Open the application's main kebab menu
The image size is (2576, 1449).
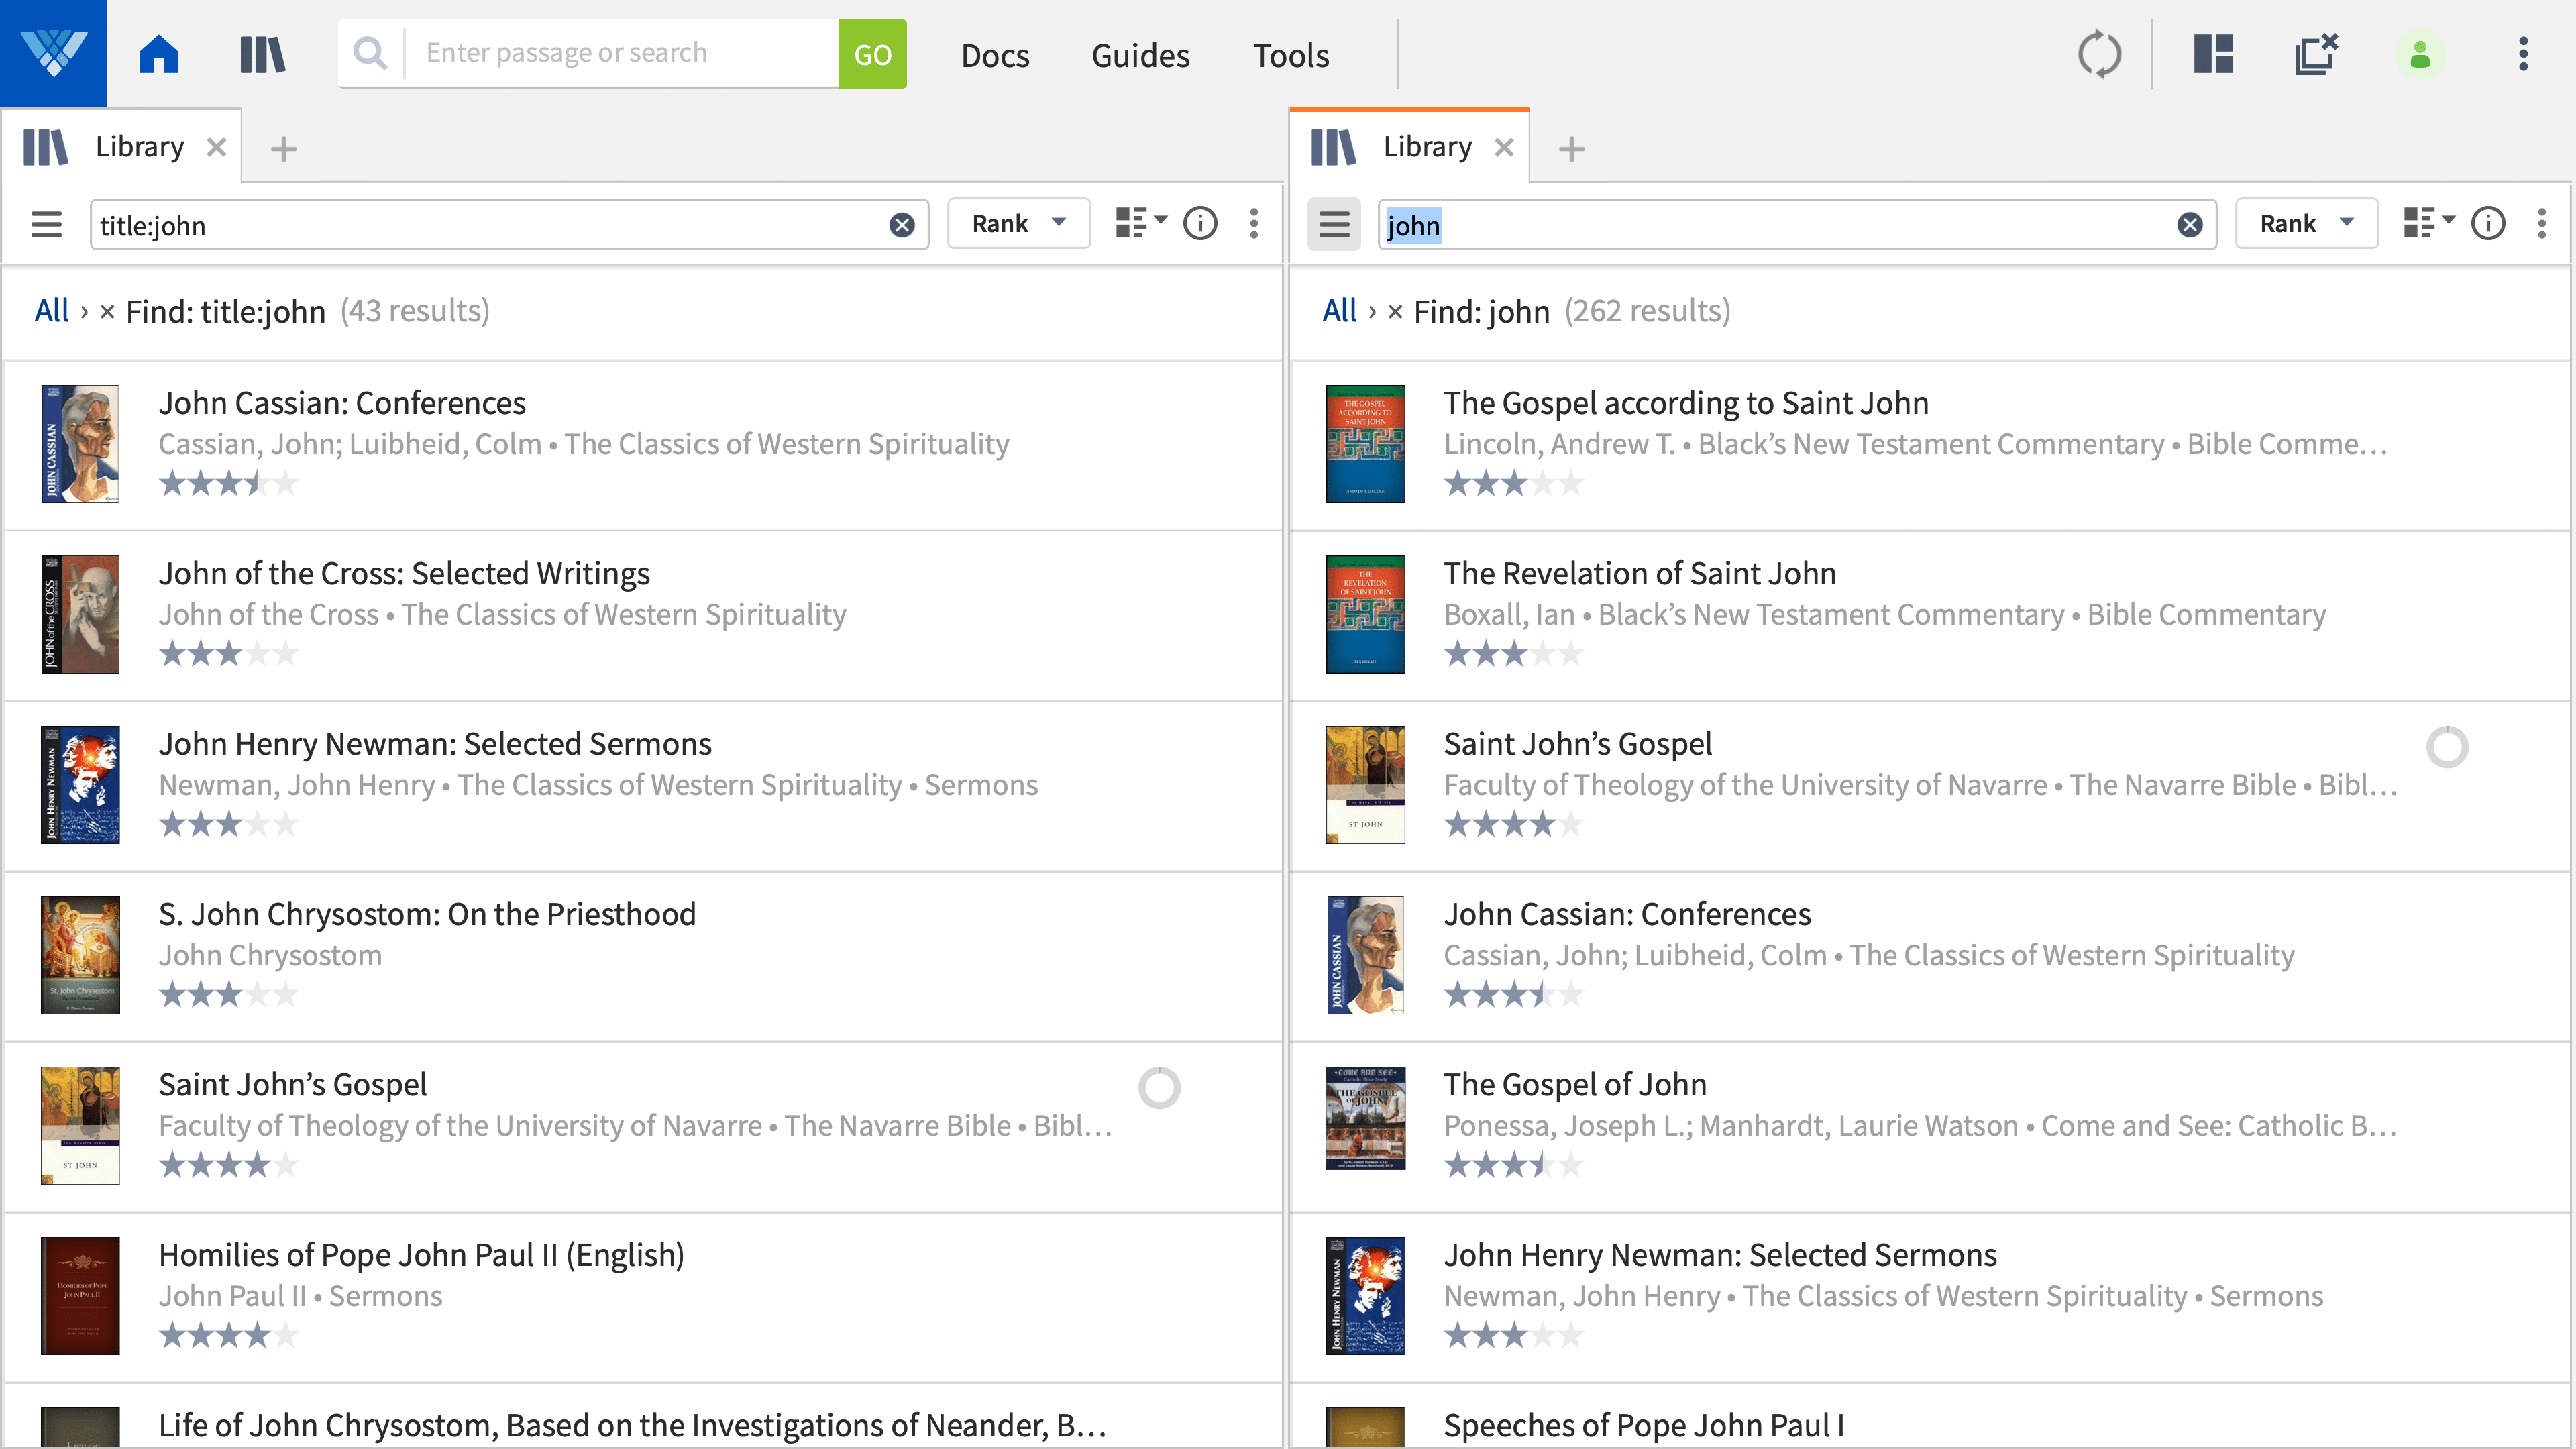coord(2523,54)
